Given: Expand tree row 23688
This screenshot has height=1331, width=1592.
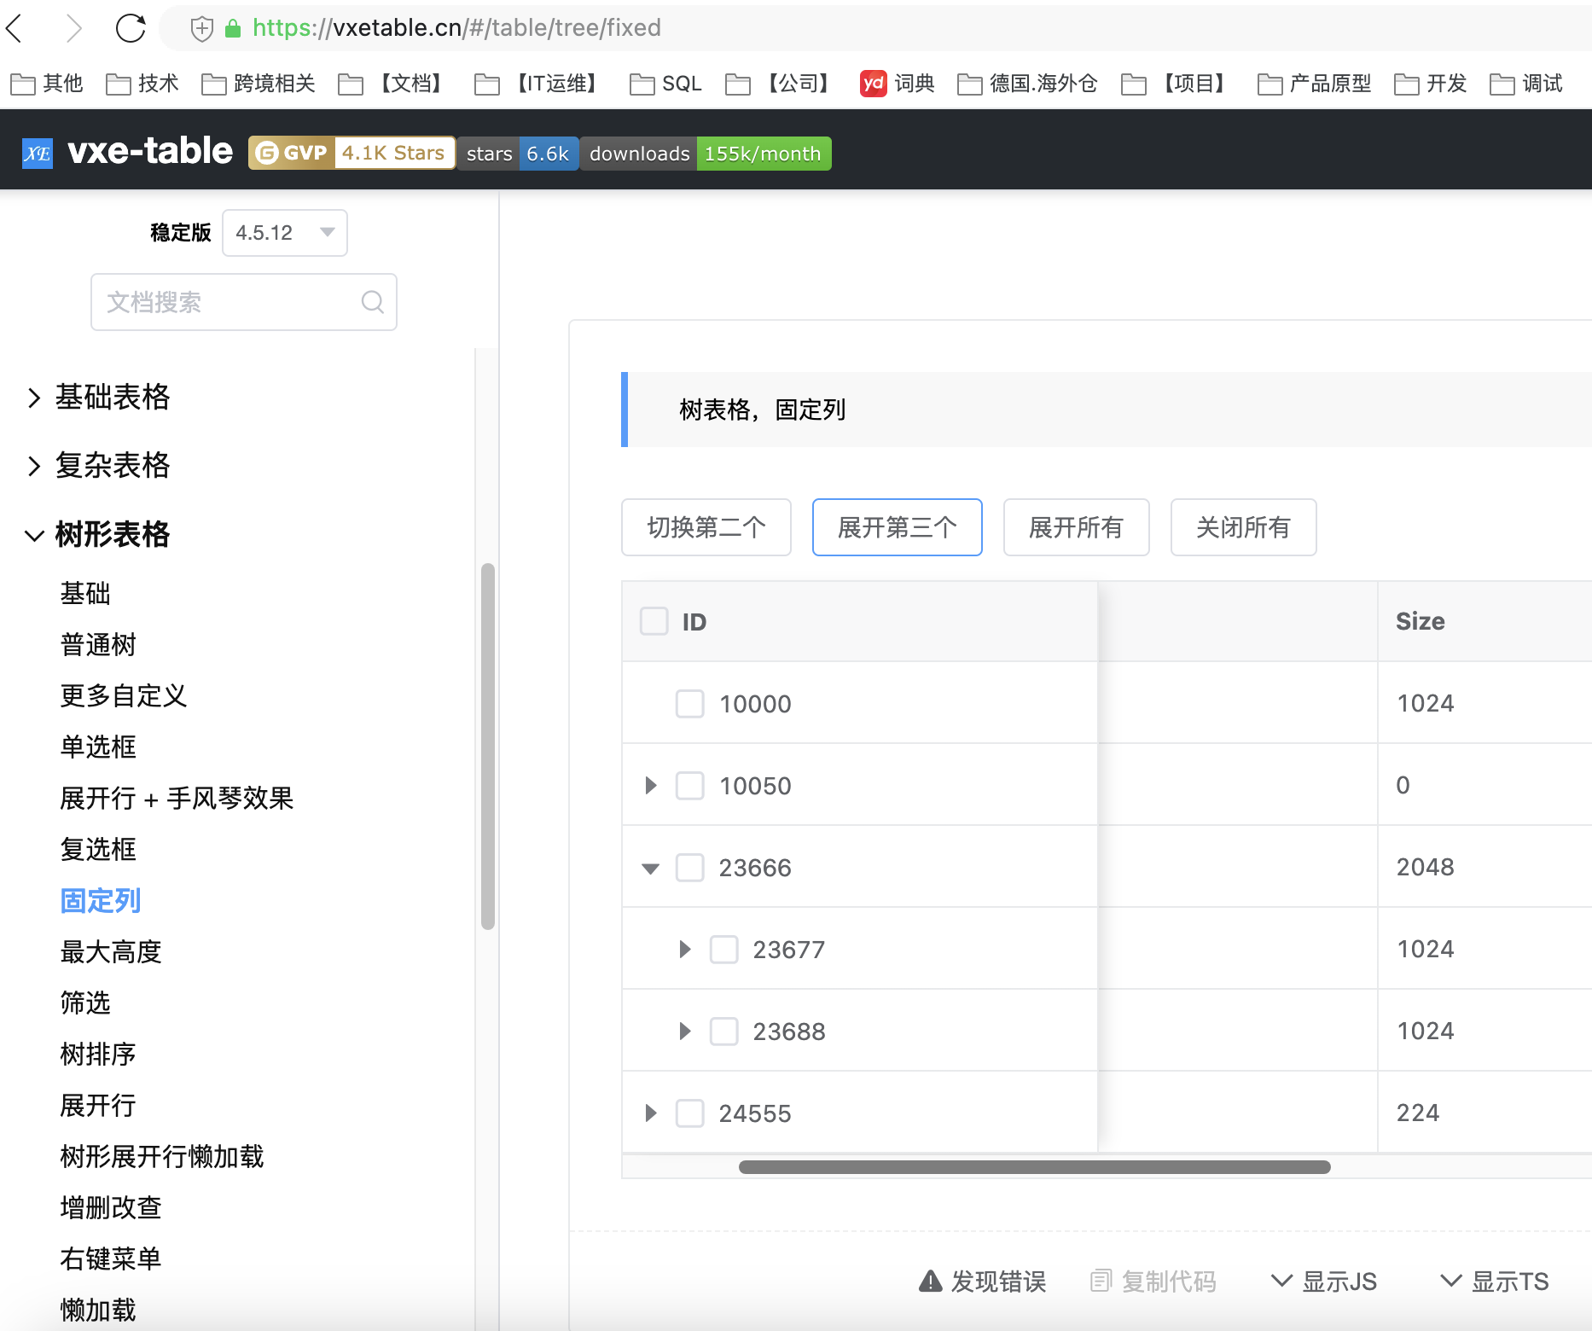Looking at the screenshot, I should [685, 1032].
